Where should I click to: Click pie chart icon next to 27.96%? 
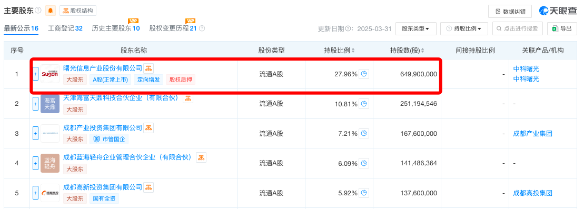[364, 74]
